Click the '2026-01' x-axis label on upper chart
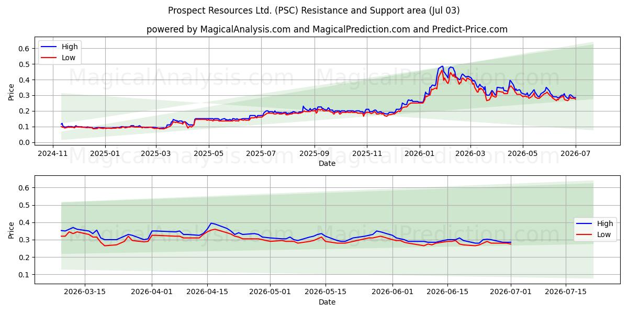 coord(419,153)
